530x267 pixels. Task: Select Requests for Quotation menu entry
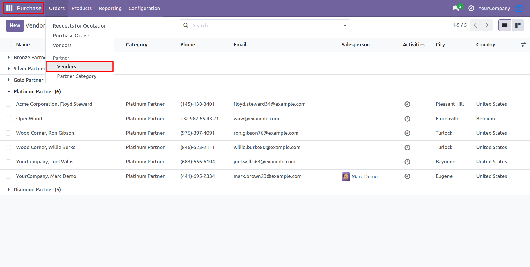pos(80,26)
